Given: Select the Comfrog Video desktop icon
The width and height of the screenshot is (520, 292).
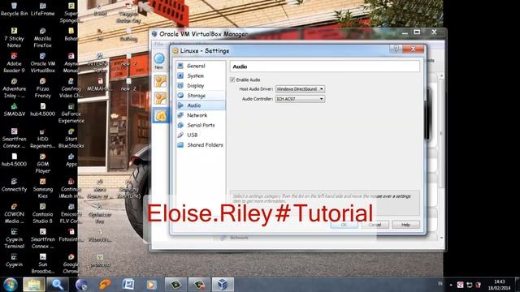Looking at the screenshot, I should coord(71,88).
